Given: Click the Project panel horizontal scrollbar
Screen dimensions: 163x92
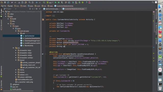Looking at the screenshot, I should (18, 91).
